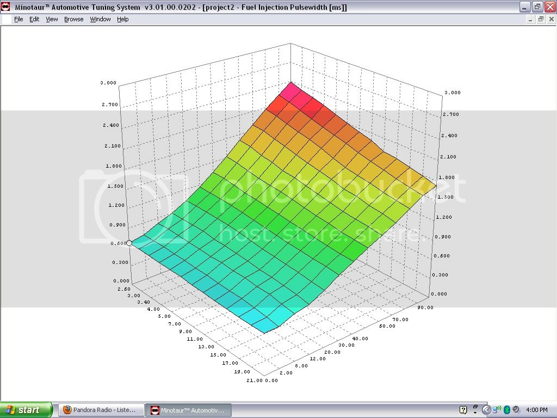This screenshot has height=418, width=557.
Task: Click the '7.00' axis label
Action: coord(175,324)
